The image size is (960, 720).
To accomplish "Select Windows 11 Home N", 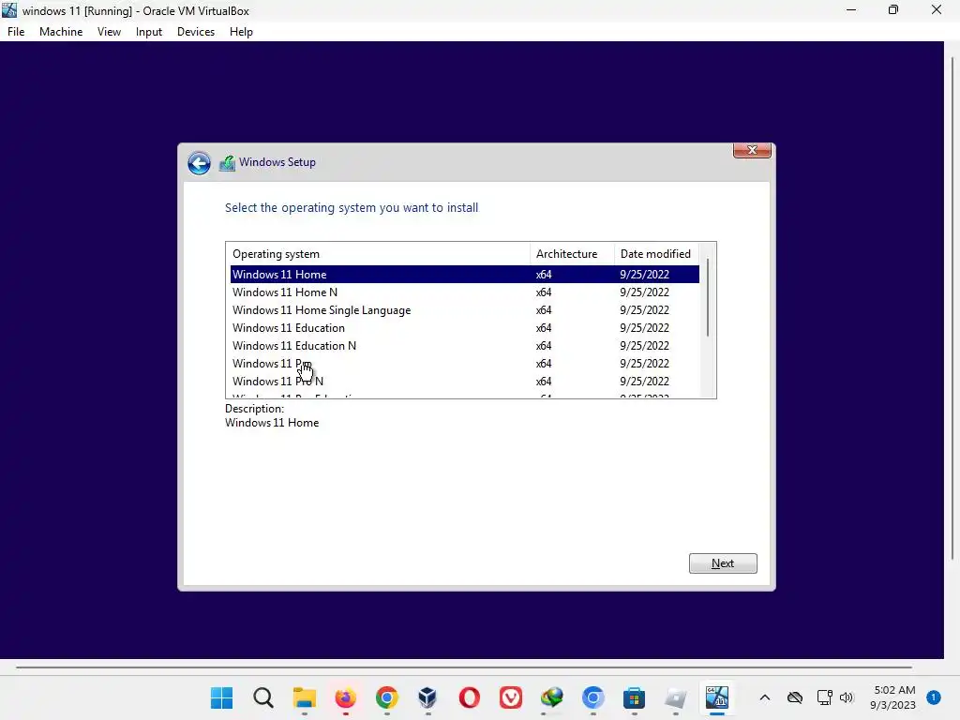I will [x=464, y=292].
